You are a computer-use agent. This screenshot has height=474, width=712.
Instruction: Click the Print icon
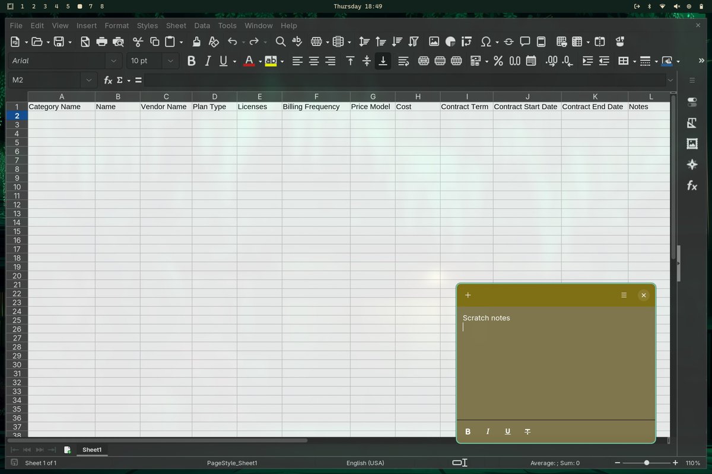[102, 41]
